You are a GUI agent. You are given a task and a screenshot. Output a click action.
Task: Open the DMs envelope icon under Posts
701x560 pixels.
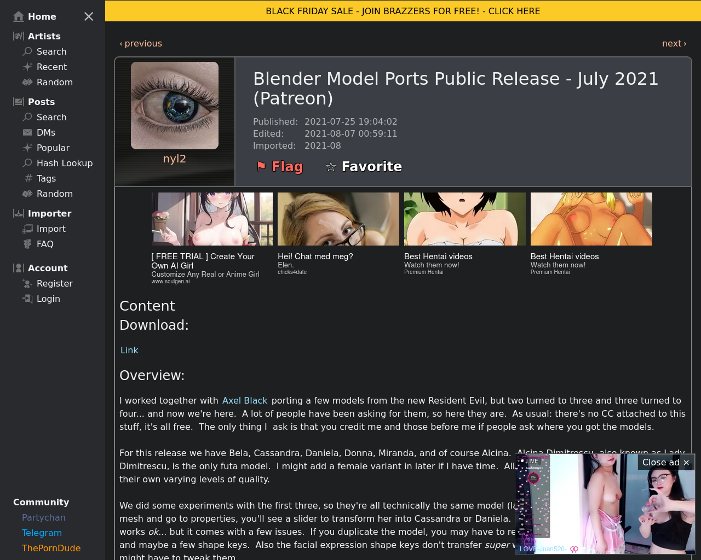[27, 132]
